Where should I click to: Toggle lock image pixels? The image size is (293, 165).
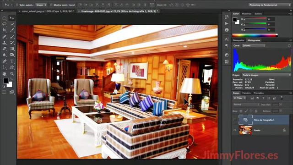(x=246, y=111)
